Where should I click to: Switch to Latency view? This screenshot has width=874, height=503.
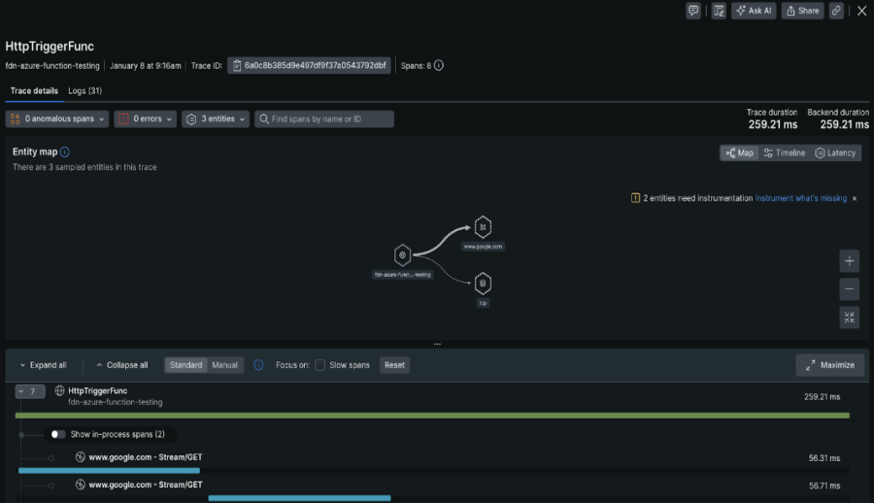point(835,152)
